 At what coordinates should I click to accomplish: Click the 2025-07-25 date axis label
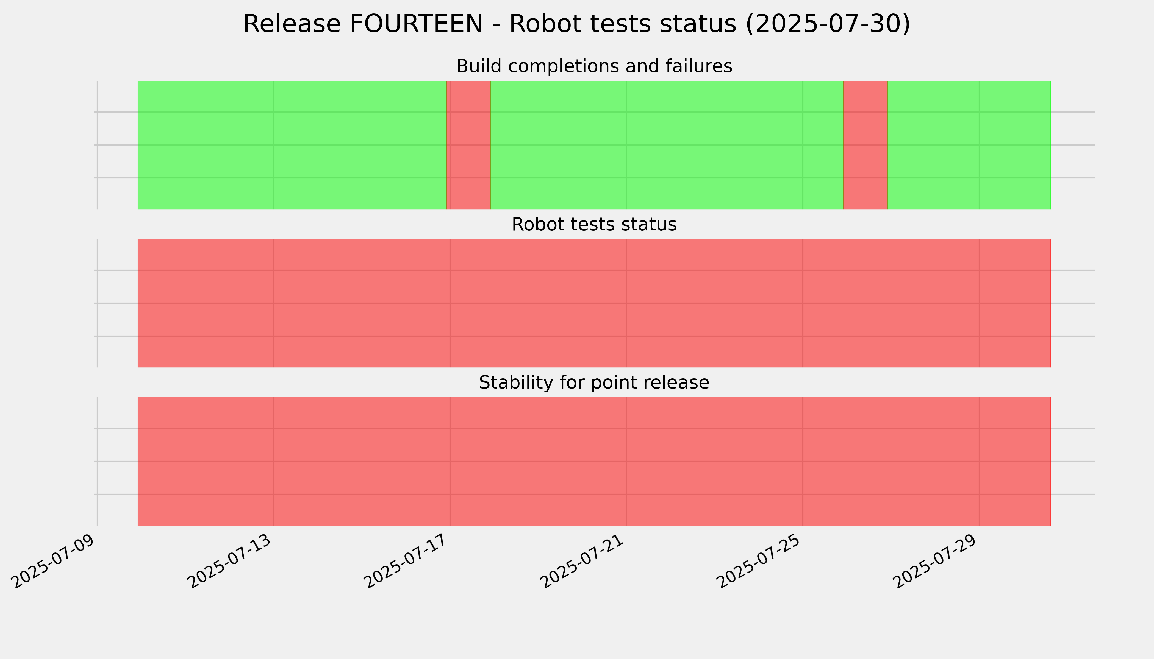(760, 561)
